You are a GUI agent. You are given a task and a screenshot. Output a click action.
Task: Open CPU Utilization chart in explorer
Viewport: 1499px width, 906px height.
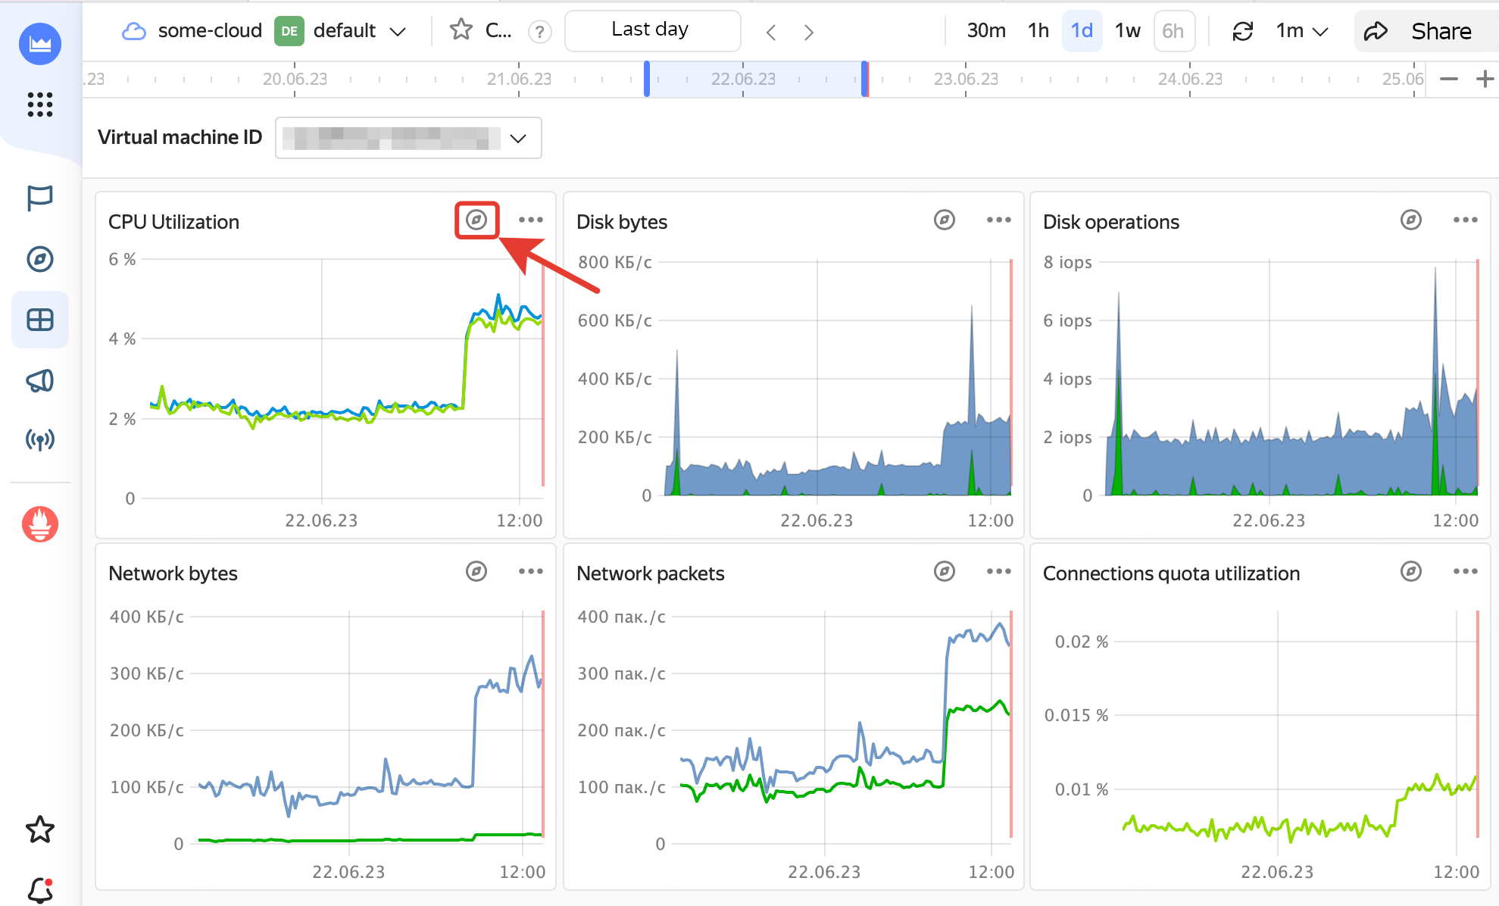click(x=476, y=220)
